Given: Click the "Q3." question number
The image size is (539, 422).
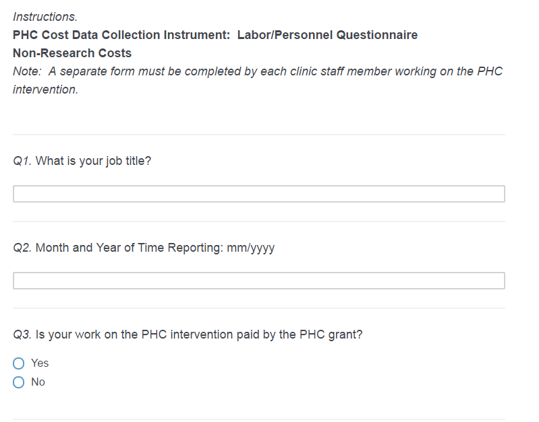Looking at the screenshot, I should (22, 335).
